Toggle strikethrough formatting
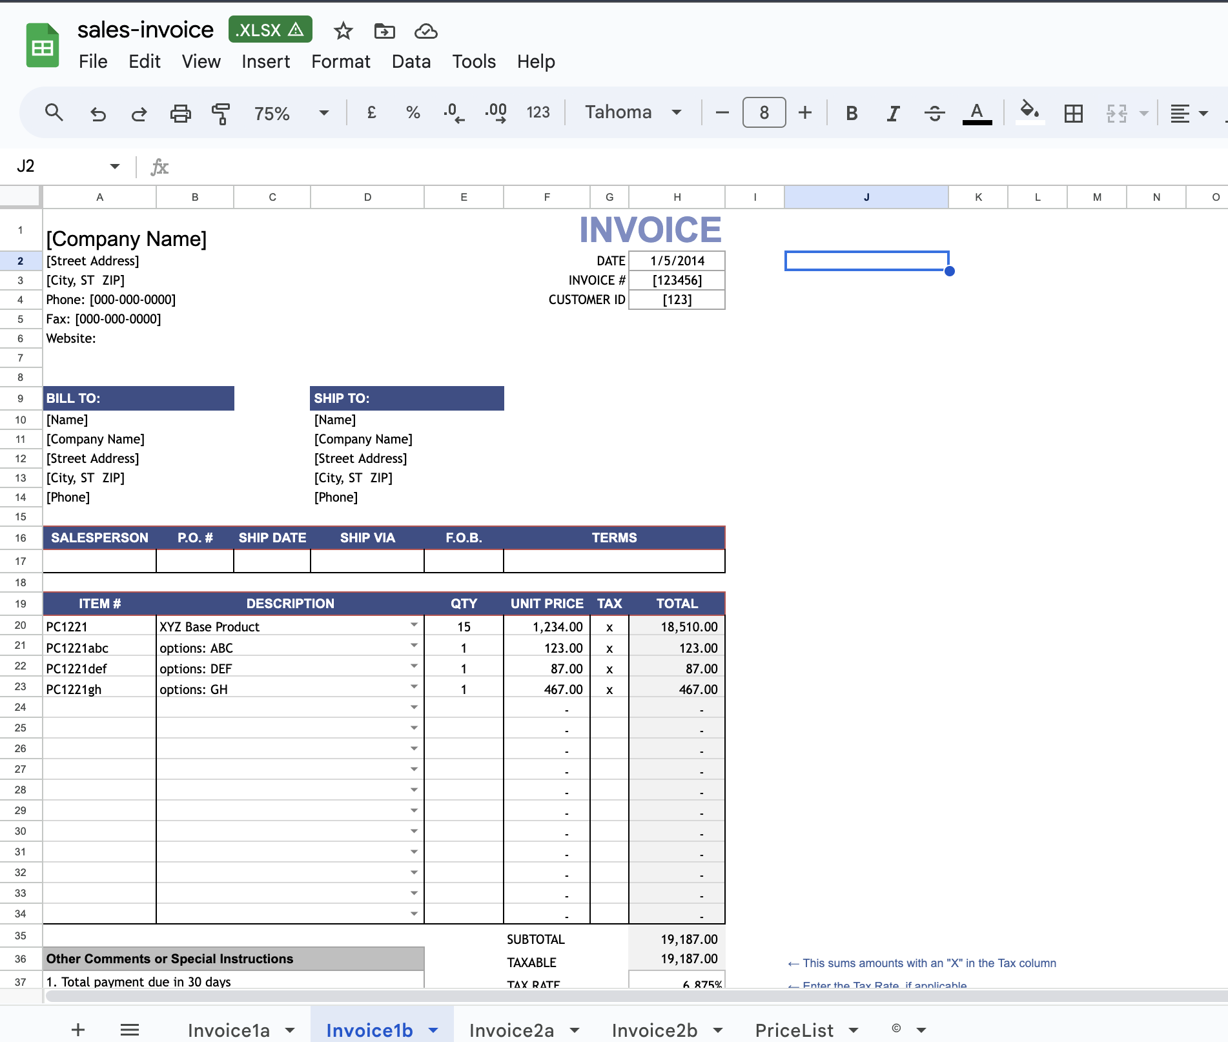This screenshot has width=1228, height=1042. pyautogui.click(x=934, y=113)
